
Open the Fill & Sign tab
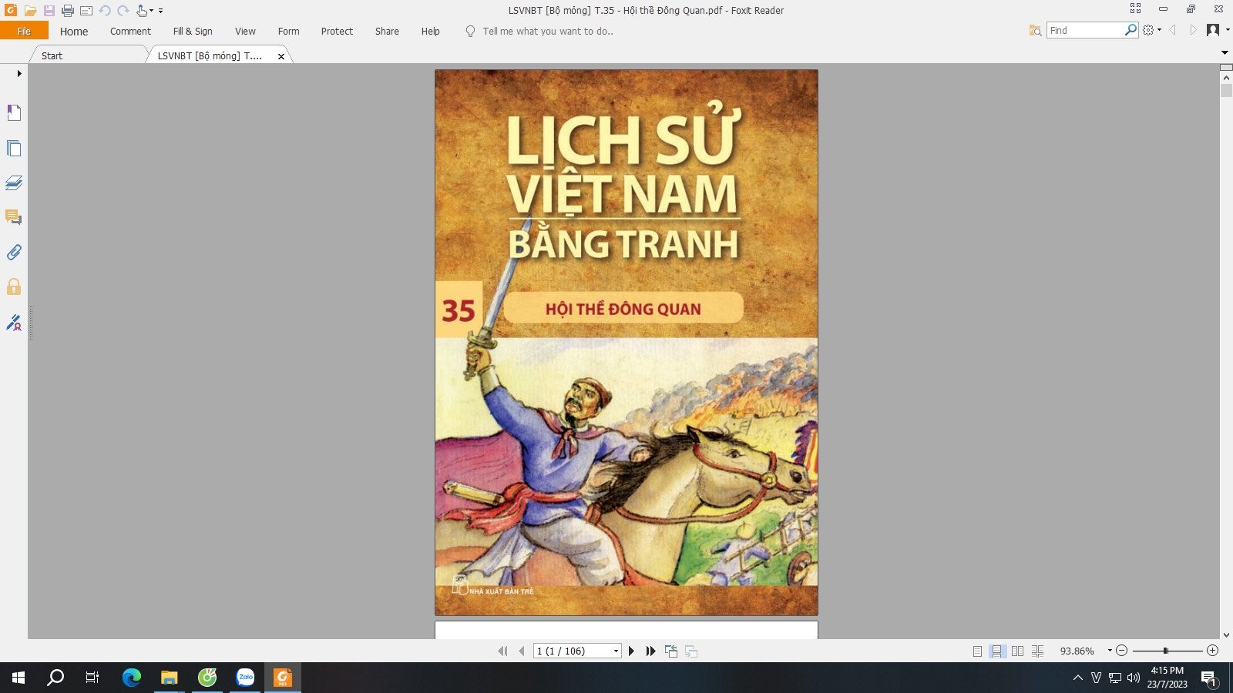click(193, 31)
